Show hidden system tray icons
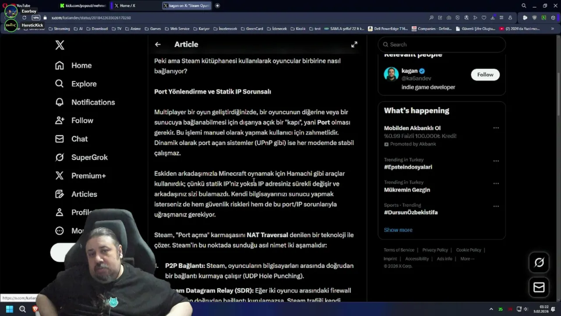This screenshot has height=316, width=561. [491, 309]
